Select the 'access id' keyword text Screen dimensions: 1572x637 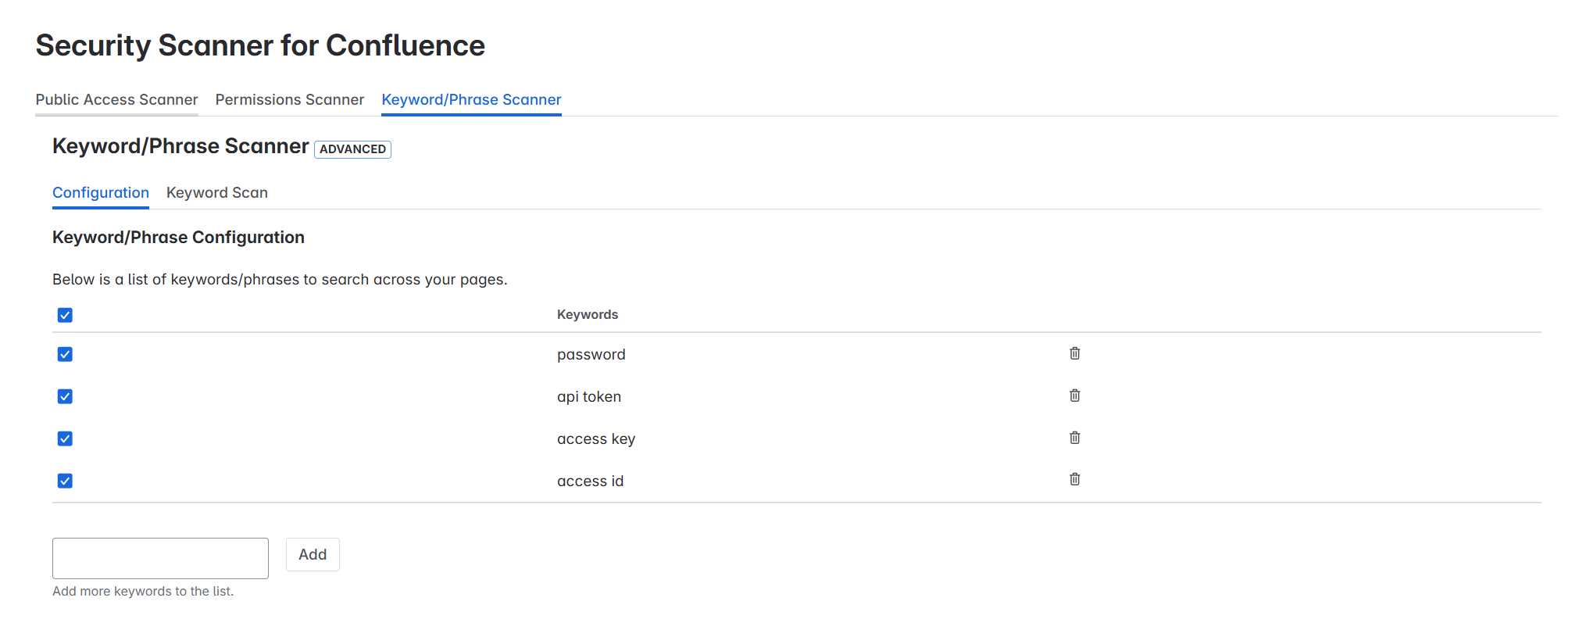(591, 481)
